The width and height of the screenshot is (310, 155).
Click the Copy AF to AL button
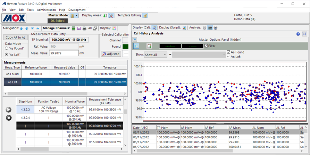[x=16, y=37]
